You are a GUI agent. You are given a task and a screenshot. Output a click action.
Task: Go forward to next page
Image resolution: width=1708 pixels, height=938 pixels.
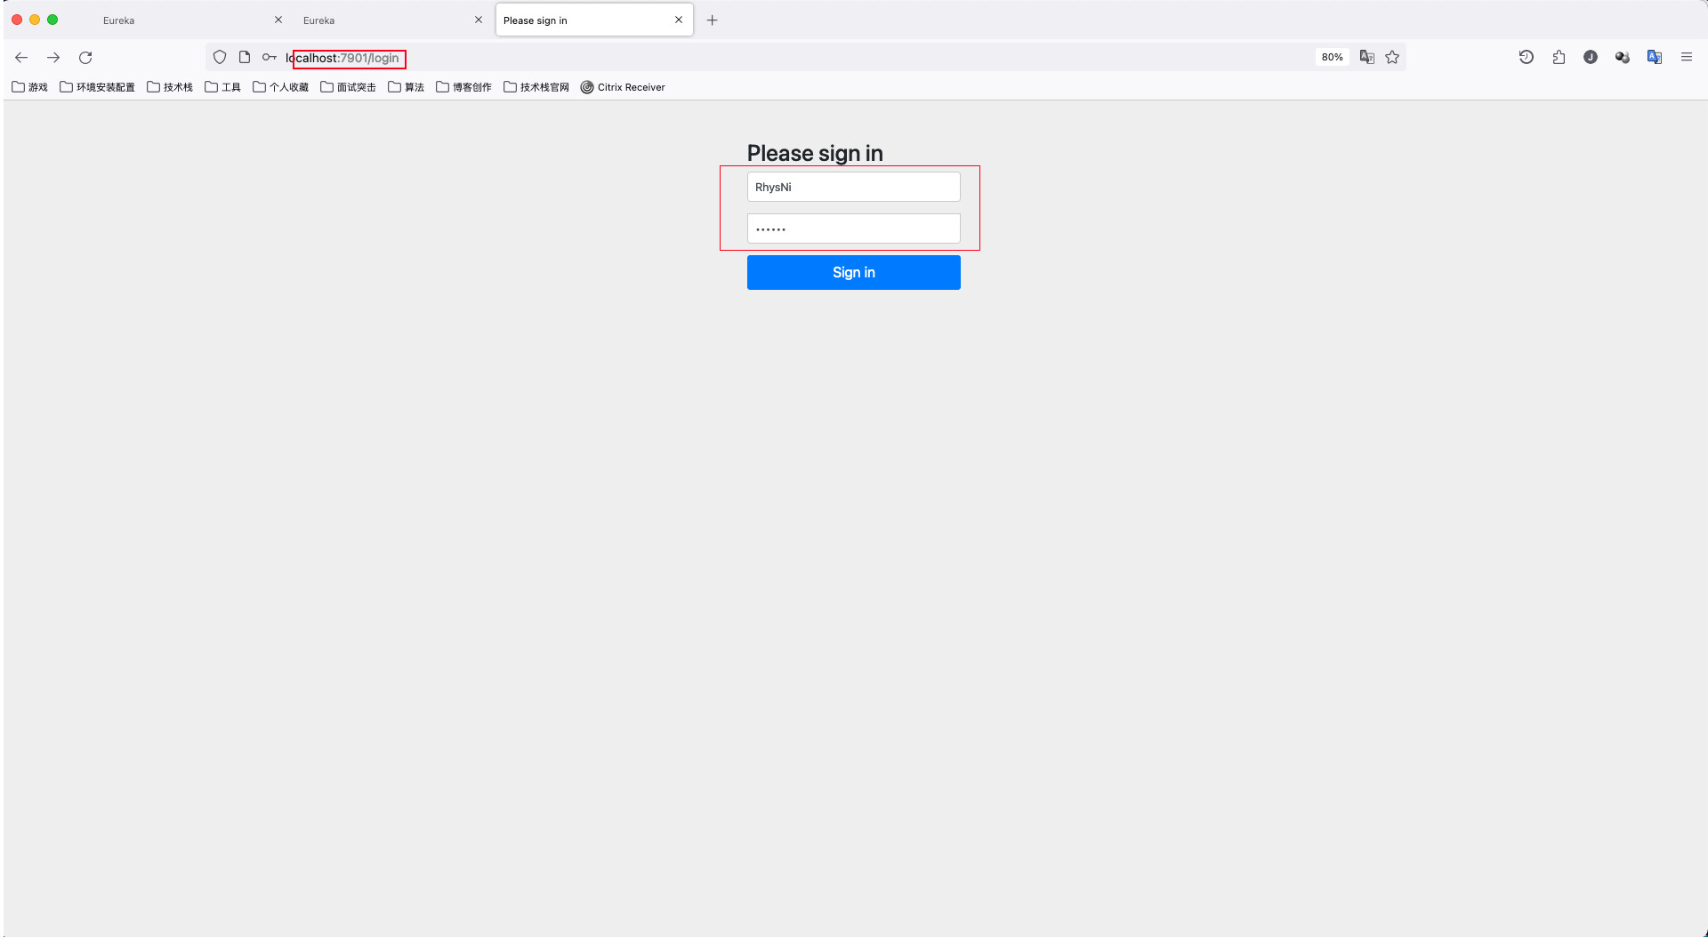pos(53,58)
